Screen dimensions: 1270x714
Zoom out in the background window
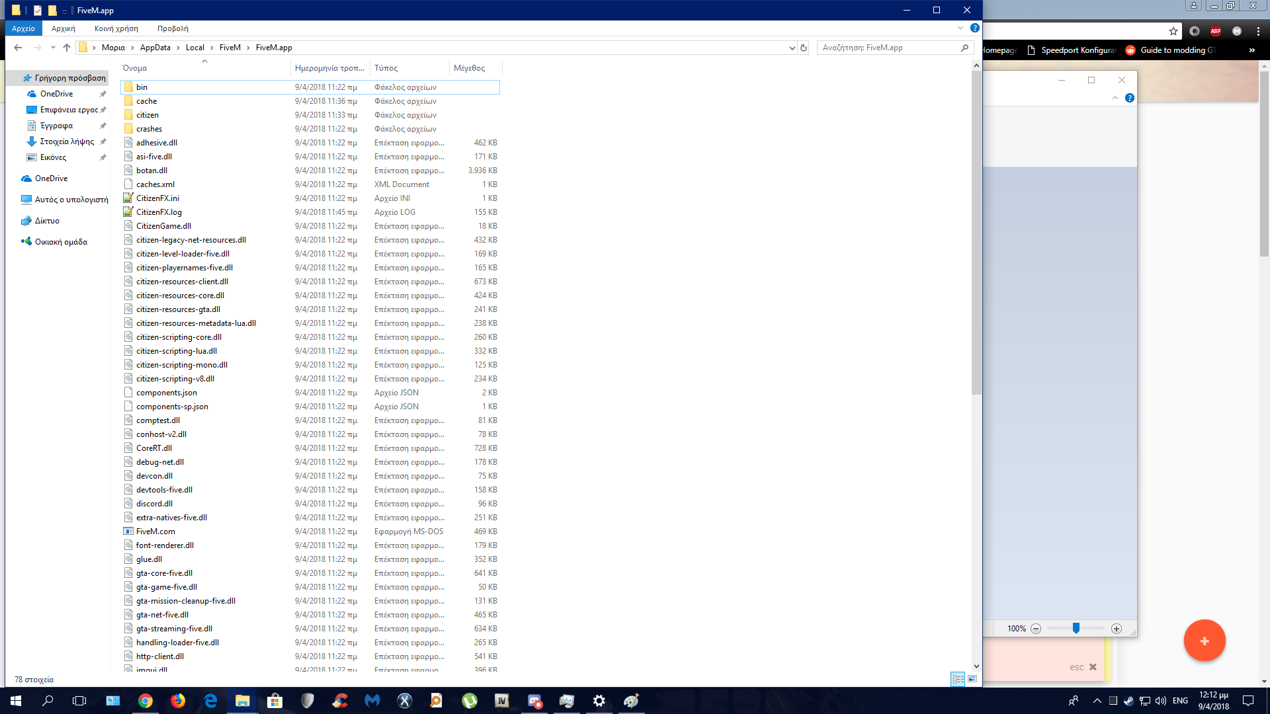[x=1036, y=629]
